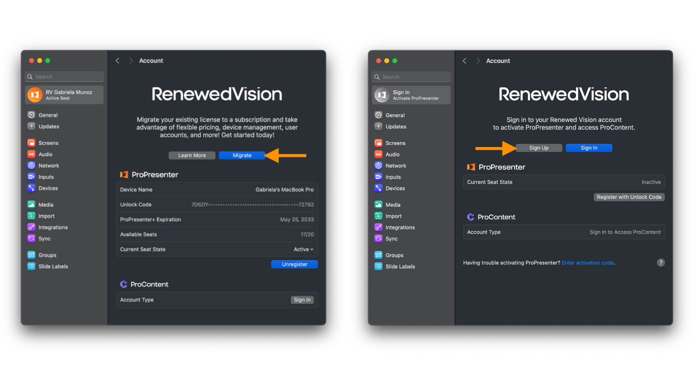
Task: Click Sign In button under ProContent
Action: coord(302,300)
